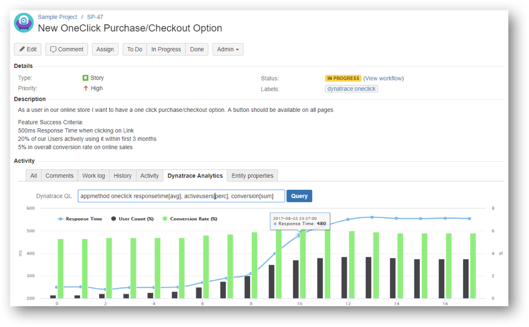Click the Dynatrace QL query input field
This screenshot has width=529, height=327.
pyautogui.click(x=181, y=196)
